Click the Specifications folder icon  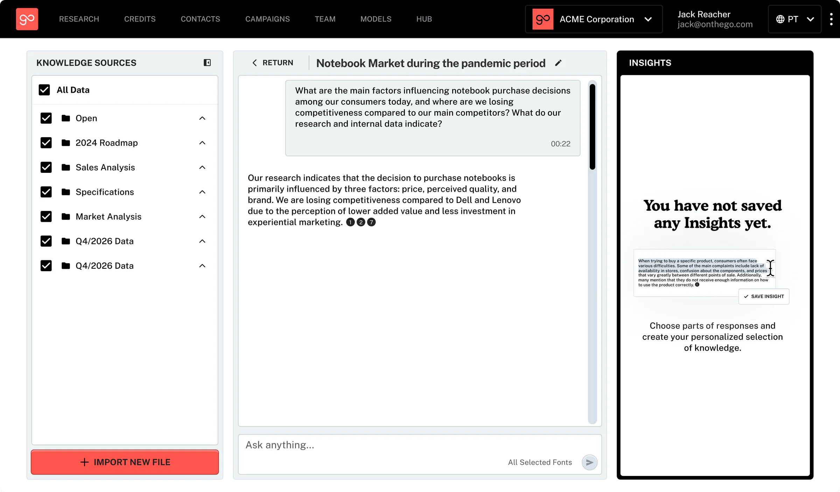pyautogui.click(x=65, y=192)
